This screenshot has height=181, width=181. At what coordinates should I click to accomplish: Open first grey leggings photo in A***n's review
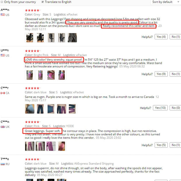click(x=30, y=38)
